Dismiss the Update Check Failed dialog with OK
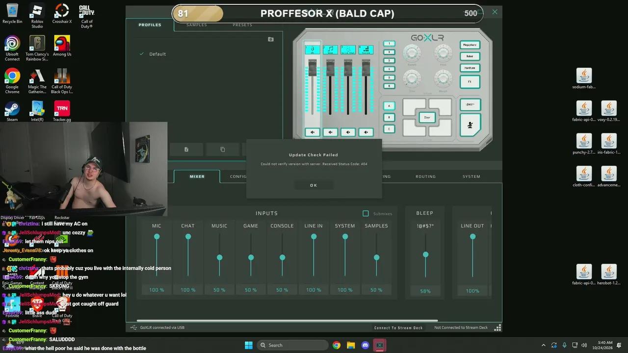The image size is (628, 353). point(314,185)
